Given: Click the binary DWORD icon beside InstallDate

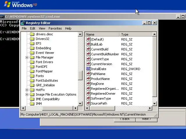Looking at the screenshot, I should pos(88,69).
